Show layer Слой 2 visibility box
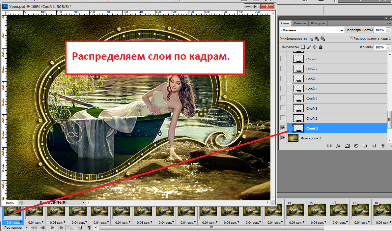Image resolution: width=392 pixels, height=231 pixels. [283, 118]
